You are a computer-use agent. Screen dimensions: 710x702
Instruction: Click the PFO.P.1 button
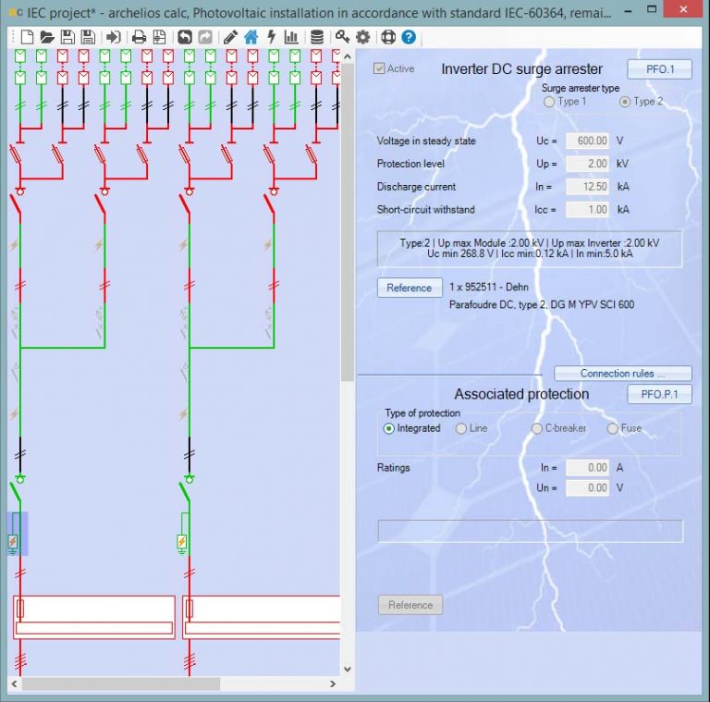point(659,394)
